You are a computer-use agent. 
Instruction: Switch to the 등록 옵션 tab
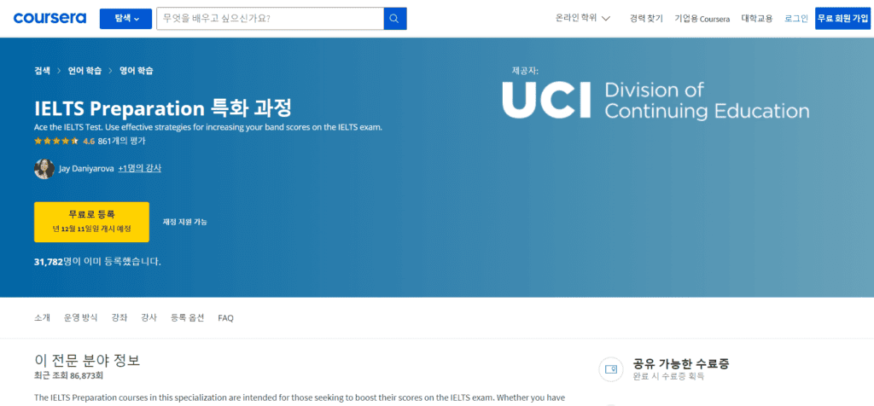[187, 318]
